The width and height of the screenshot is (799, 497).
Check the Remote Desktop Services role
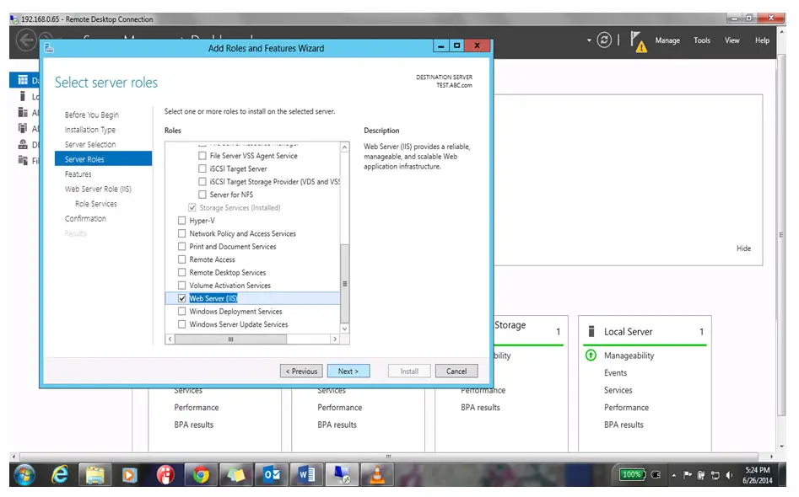click(x=181, y=273)
